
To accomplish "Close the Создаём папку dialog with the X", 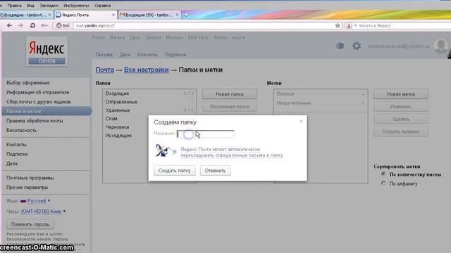I will 301,121.
